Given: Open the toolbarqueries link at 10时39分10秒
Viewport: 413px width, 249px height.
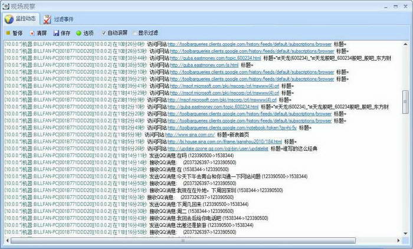Looking at the screenshot, I should (252, 72).
